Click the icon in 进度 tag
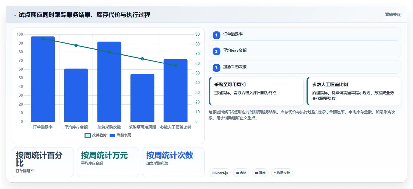The width and height of the screenshot is (413, 189). coord(257,173)
